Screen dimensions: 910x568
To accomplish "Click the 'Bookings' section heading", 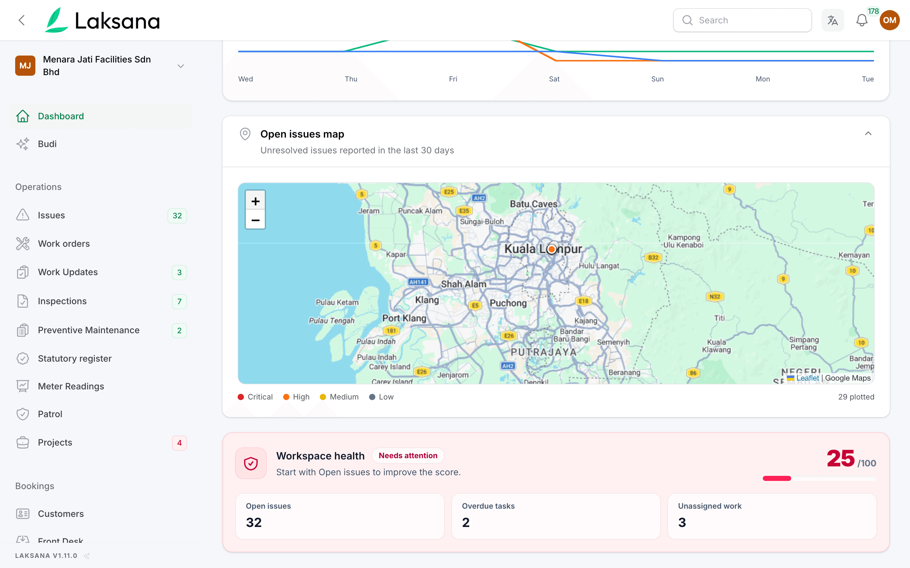I will [34, 486].
